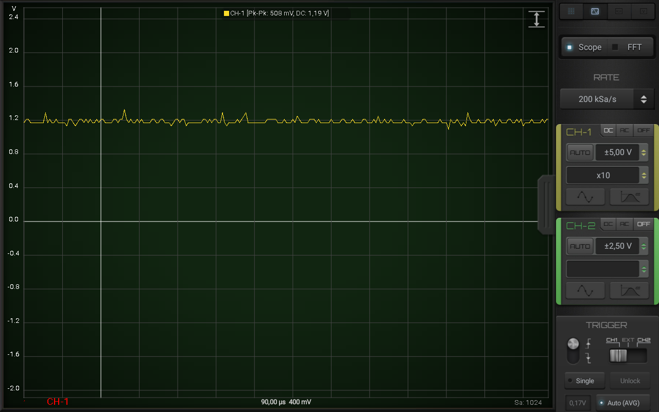Click the 0,17V trigger level box
The width and height of the screenshot is (659, 412).
[578, 403]
